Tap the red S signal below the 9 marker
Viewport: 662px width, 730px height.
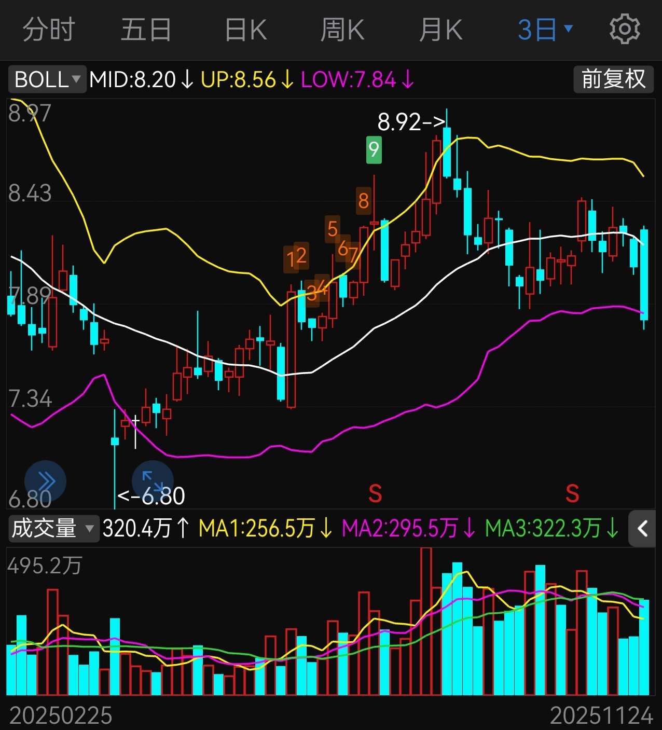[375, 493]
